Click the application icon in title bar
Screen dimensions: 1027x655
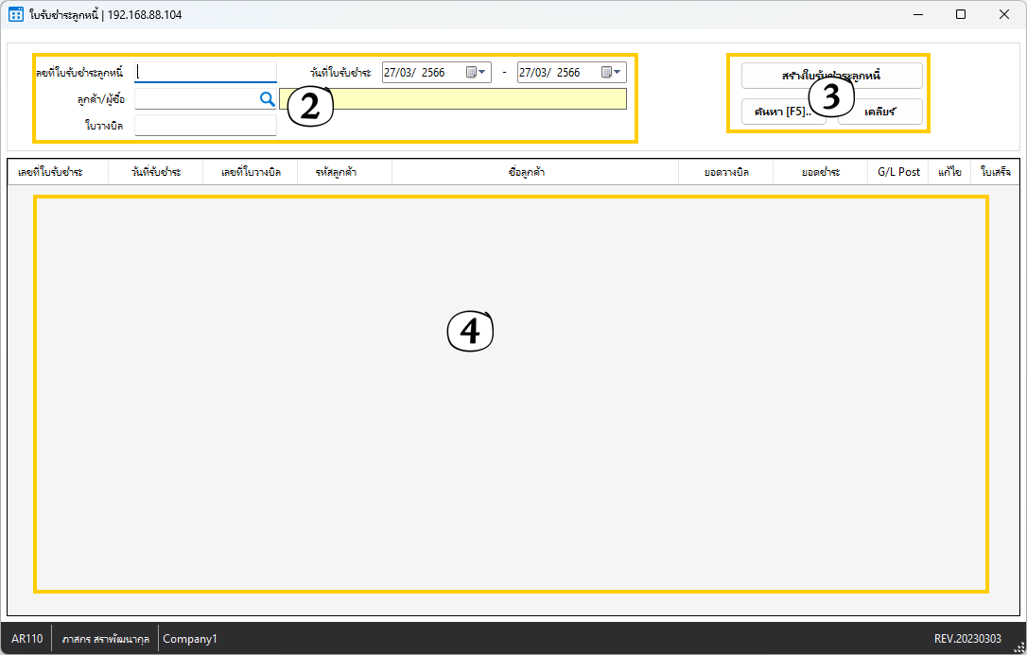point(15,14)
